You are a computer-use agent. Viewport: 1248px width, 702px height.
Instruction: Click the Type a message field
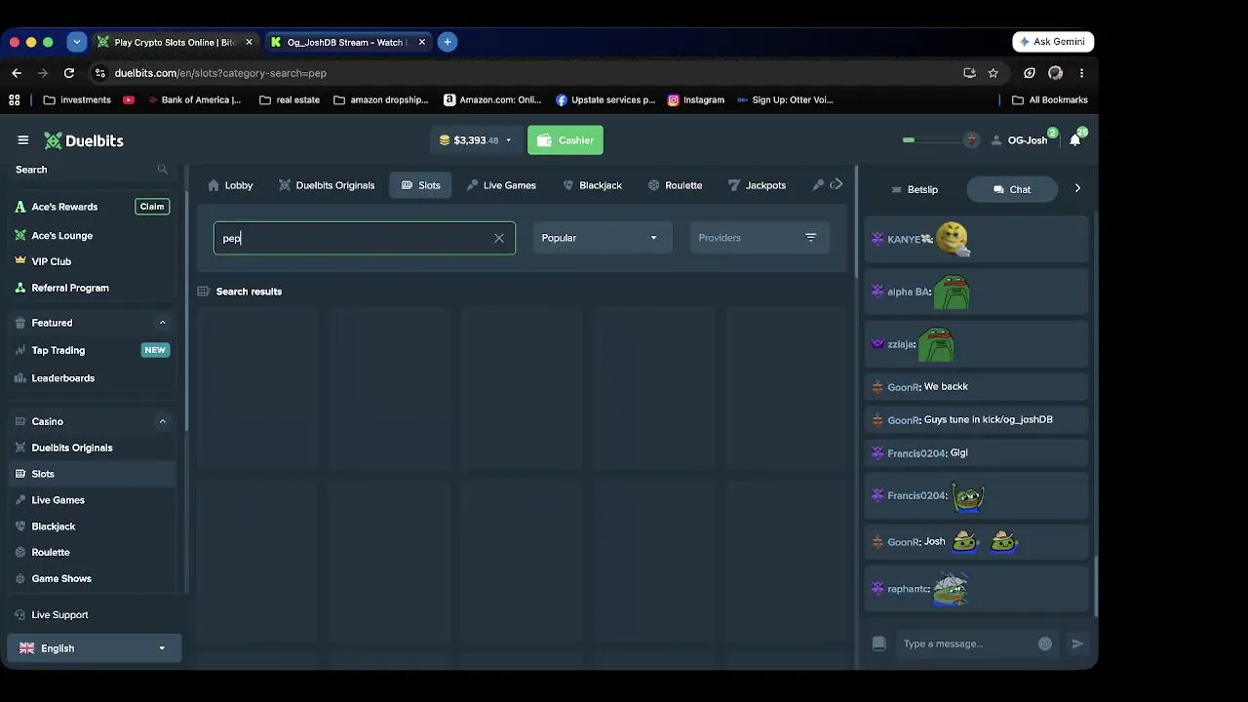[967, 643]
